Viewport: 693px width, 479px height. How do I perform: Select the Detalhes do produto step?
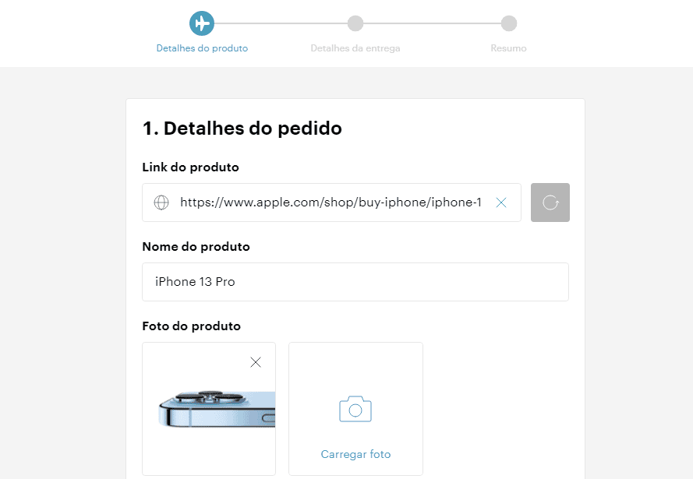(x=202, y=48)
